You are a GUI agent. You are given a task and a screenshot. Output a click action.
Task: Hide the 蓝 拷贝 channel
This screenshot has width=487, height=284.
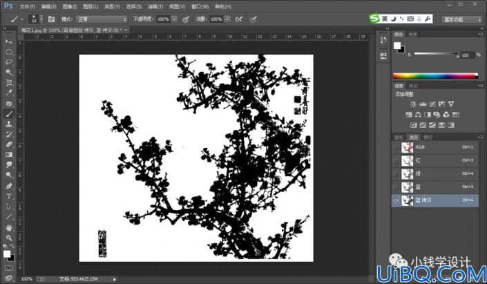coord(396,200)
